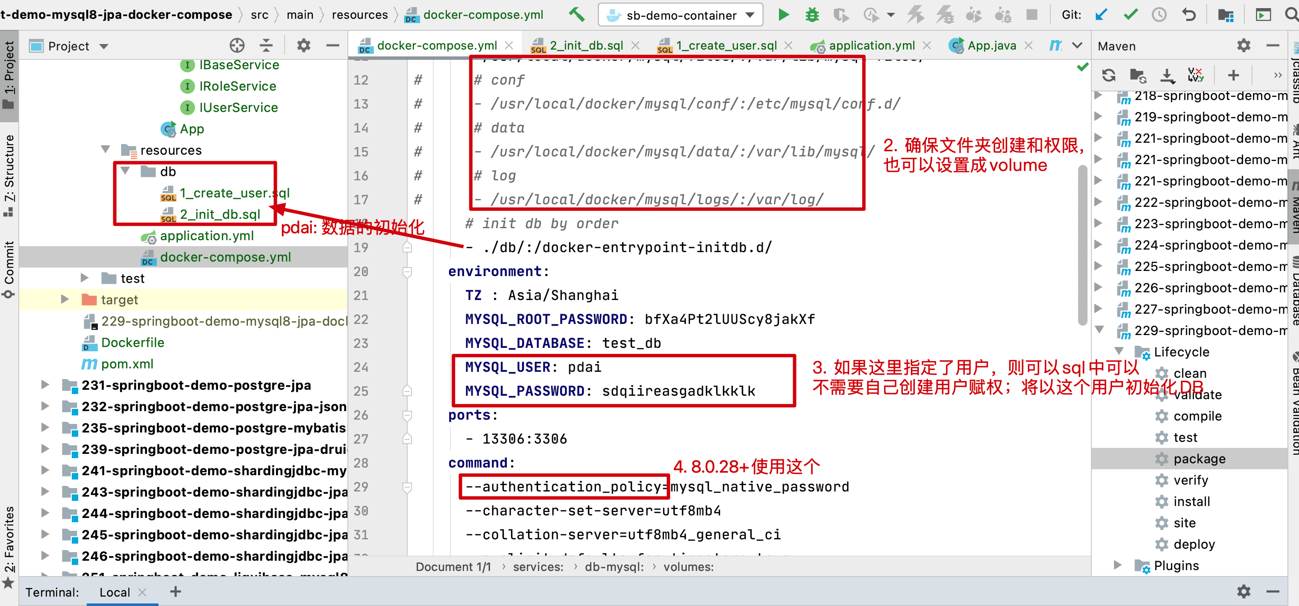Click Maven reload projects icon

(1108, 76)
